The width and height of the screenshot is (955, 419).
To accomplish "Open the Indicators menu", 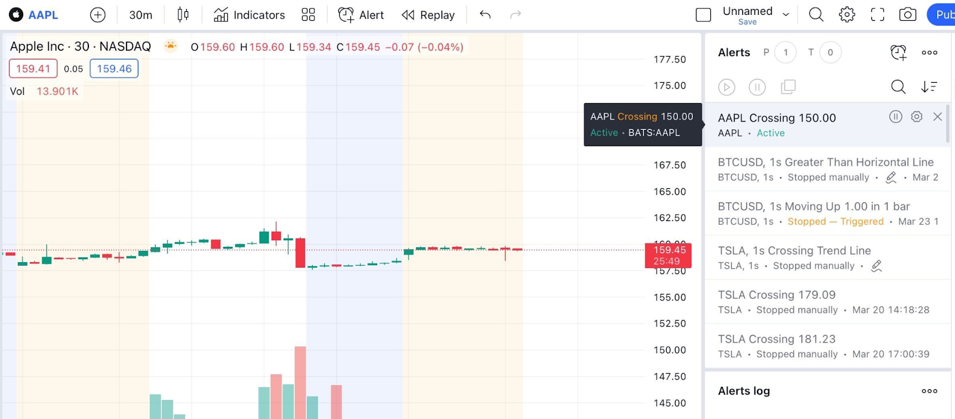I will coord(249,15).
